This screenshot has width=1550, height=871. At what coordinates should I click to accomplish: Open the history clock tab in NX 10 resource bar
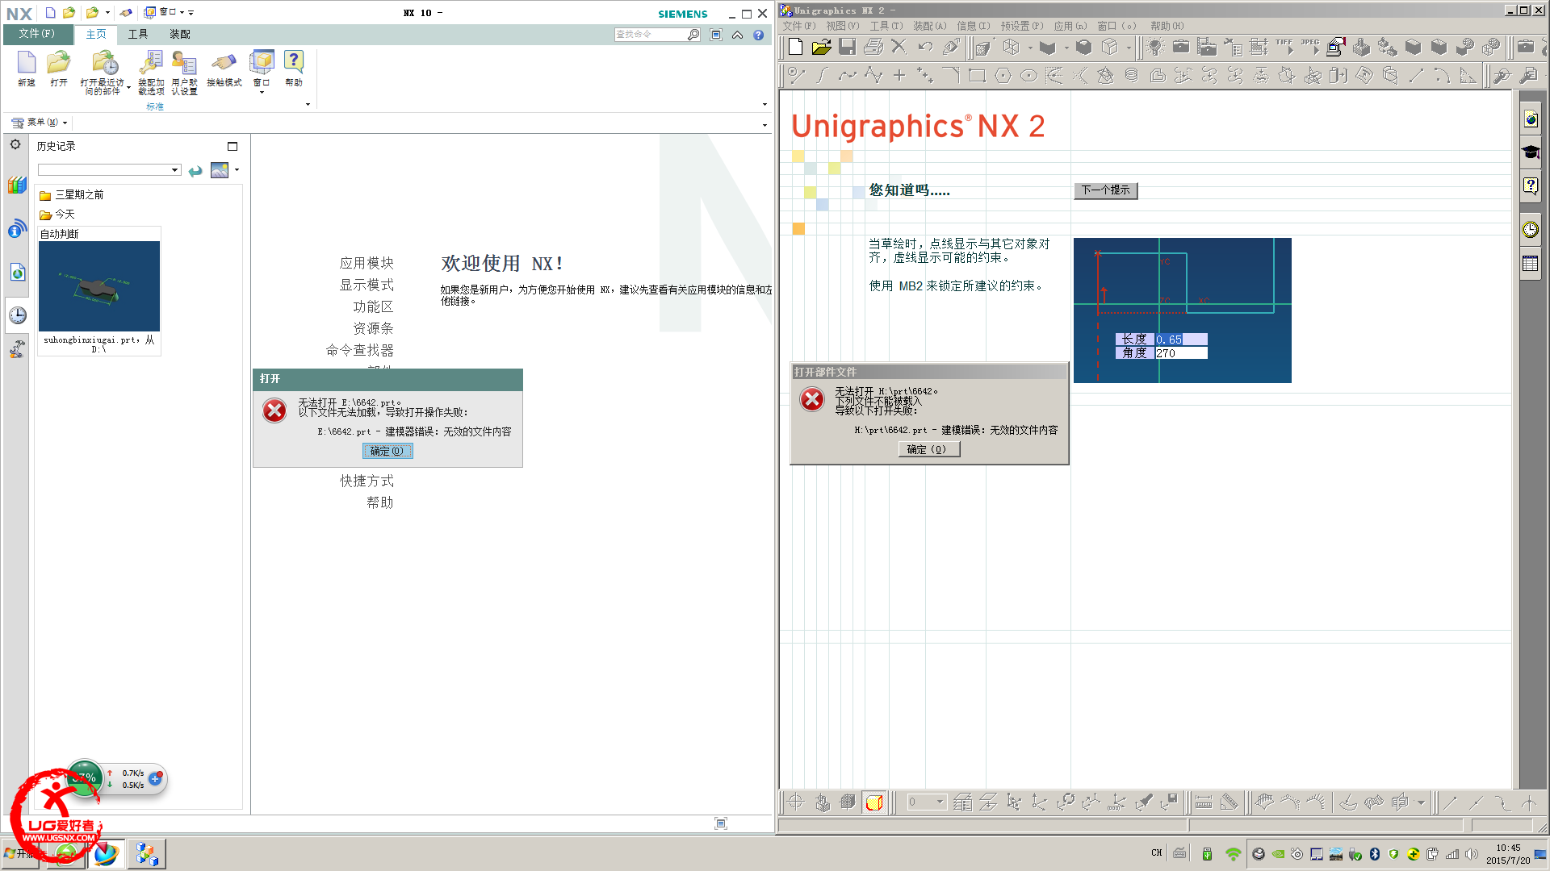pyautogui.click(x=17, y=315)
